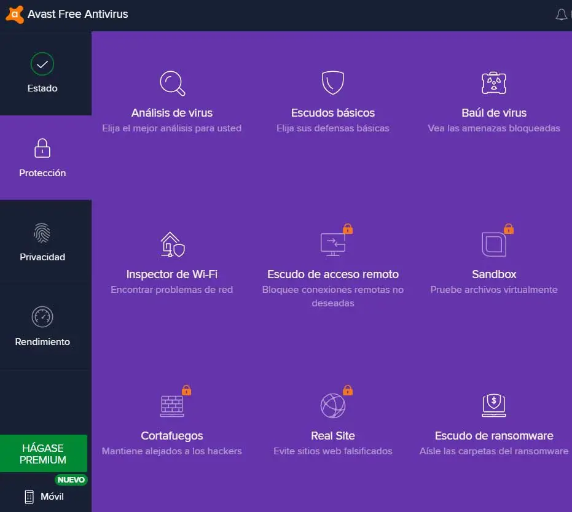
Task: Click 'Elija sus defensas básicas' text
Action: tap(333, 128)
